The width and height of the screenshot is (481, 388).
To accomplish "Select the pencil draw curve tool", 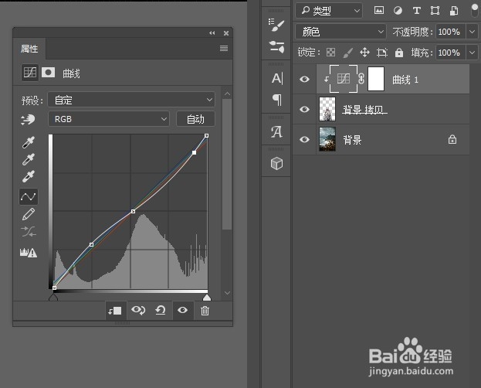I will (x=29, y=214).
